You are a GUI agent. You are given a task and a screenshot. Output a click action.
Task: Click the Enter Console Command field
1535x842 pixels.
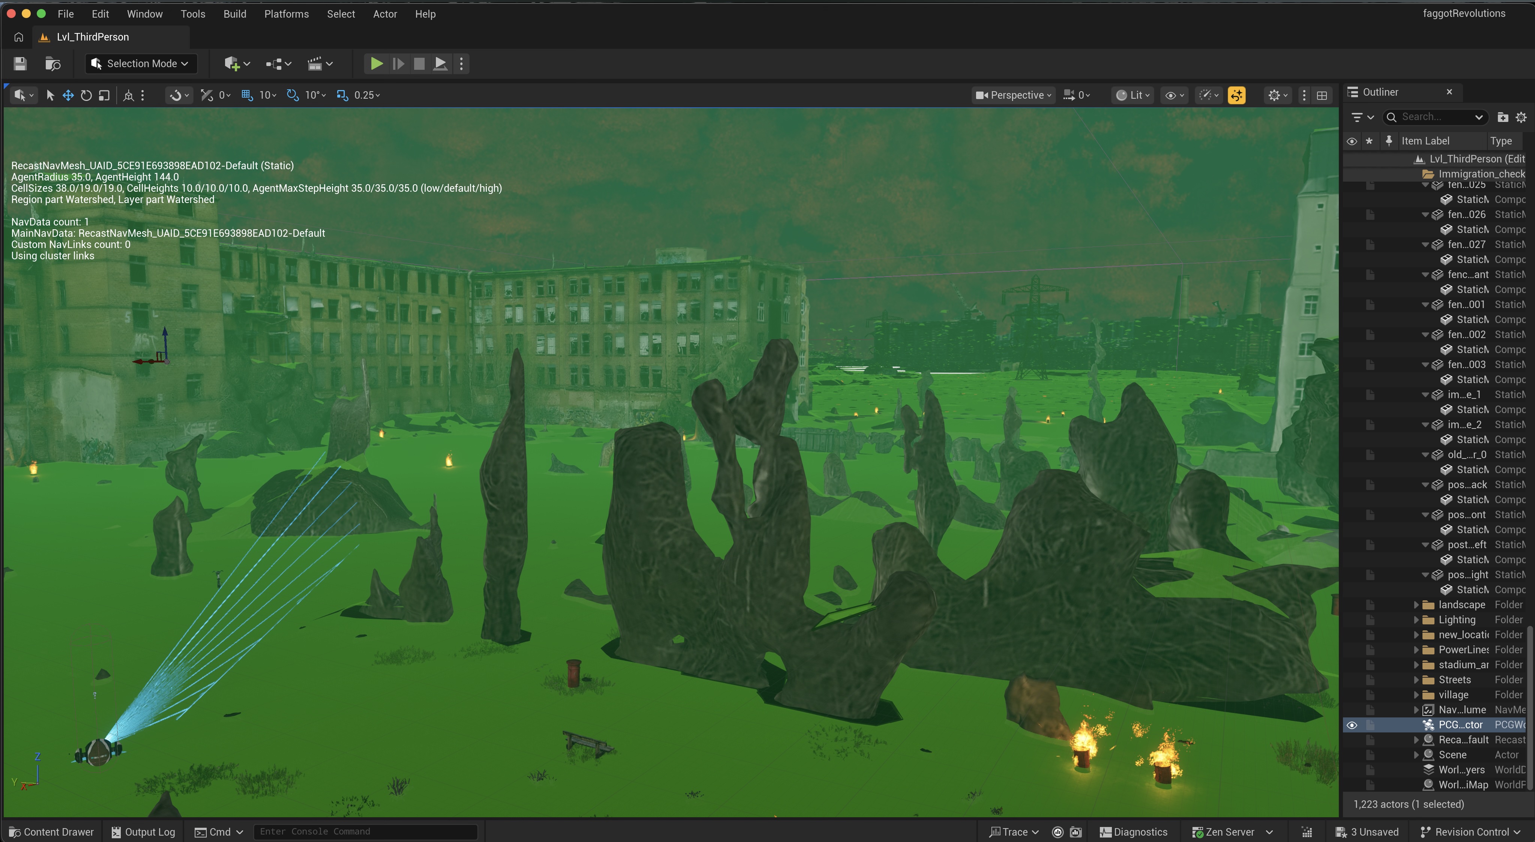pyautogui.click(x=366, y=832)
